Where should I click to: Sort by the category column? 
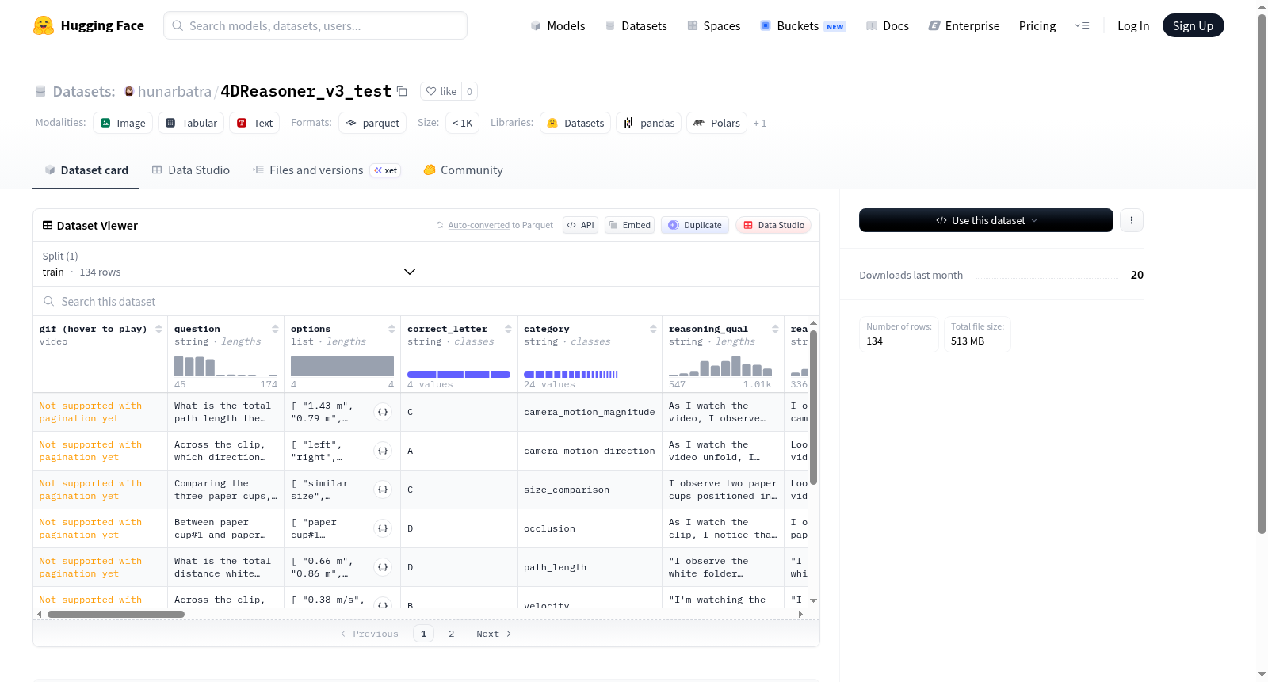[653, 329]
